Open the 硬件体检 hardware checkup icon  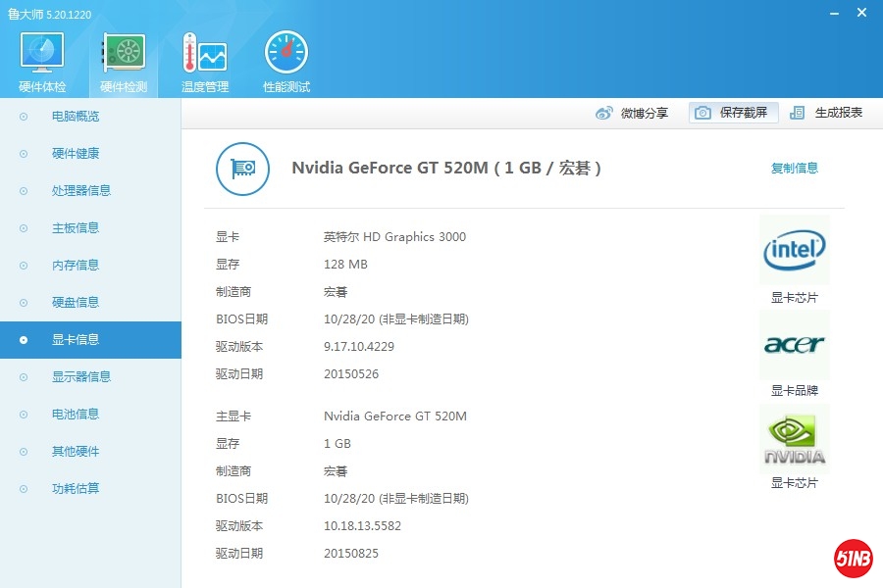coord(42,54)
